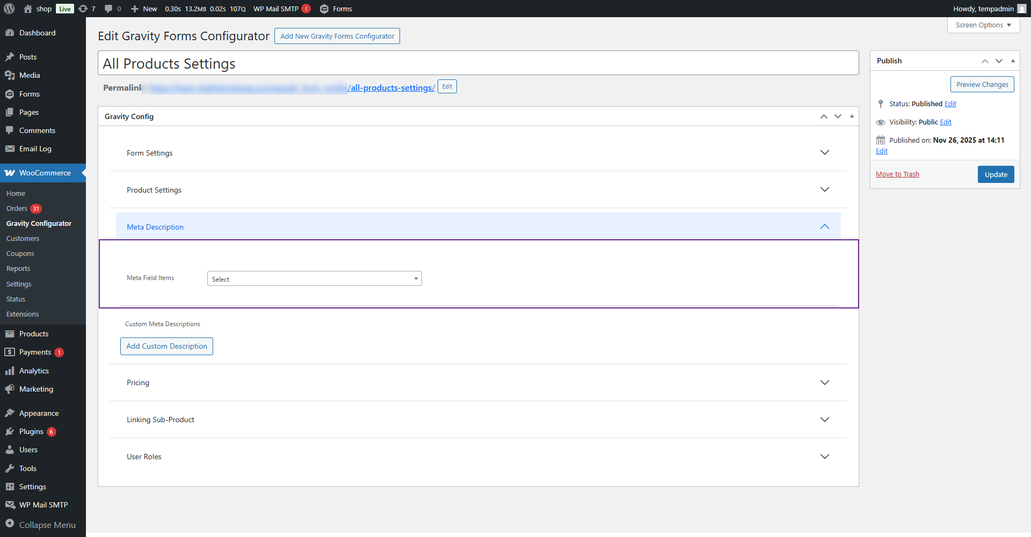Expand the Product Settings section
The height and width of the screenshot is (537, 1031).
(x=478, y=190)
